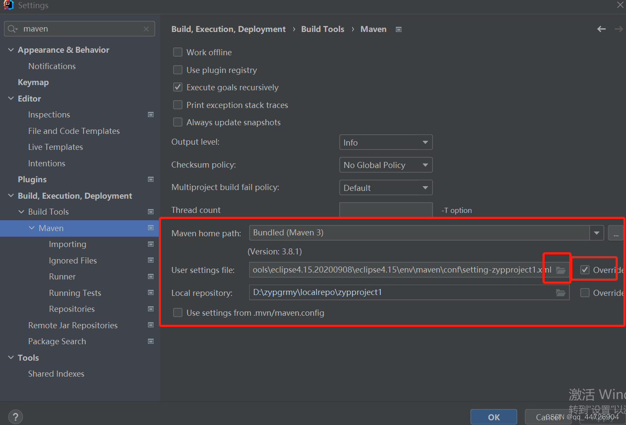Collapse the Editor tree section
The image size is (626, 425).
[x=11, y=98]
